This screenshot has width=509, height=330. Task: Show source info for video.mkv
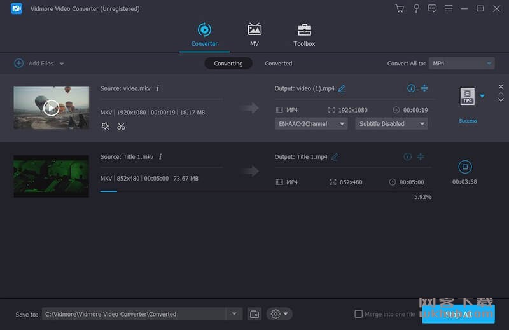pyautogui.click(x=157, y=88)
